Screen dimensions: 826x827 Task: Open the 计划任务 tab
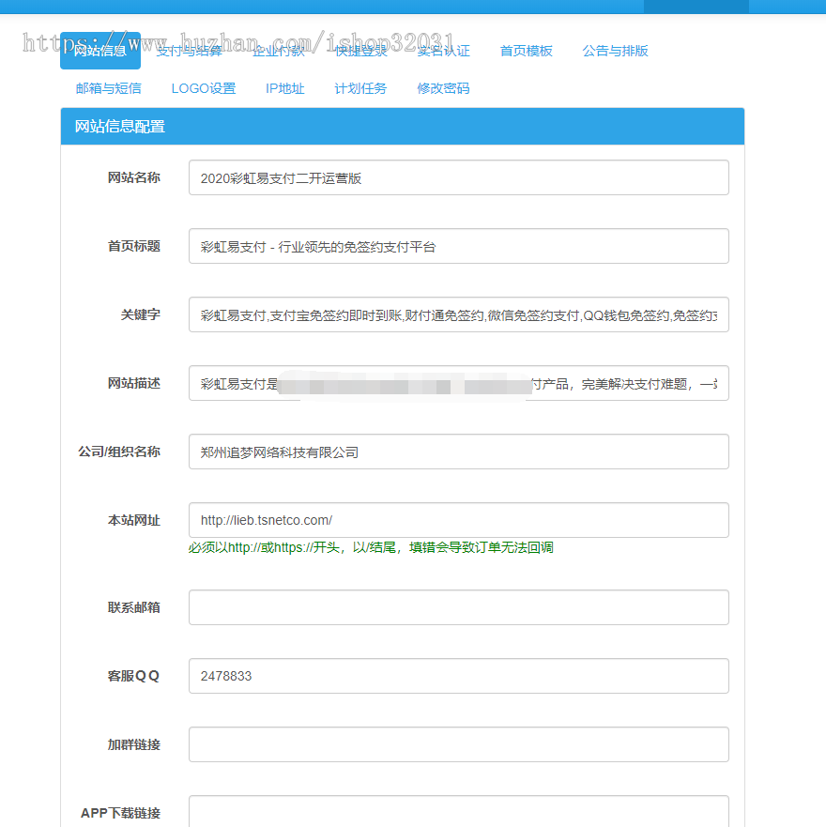(360, 87)
